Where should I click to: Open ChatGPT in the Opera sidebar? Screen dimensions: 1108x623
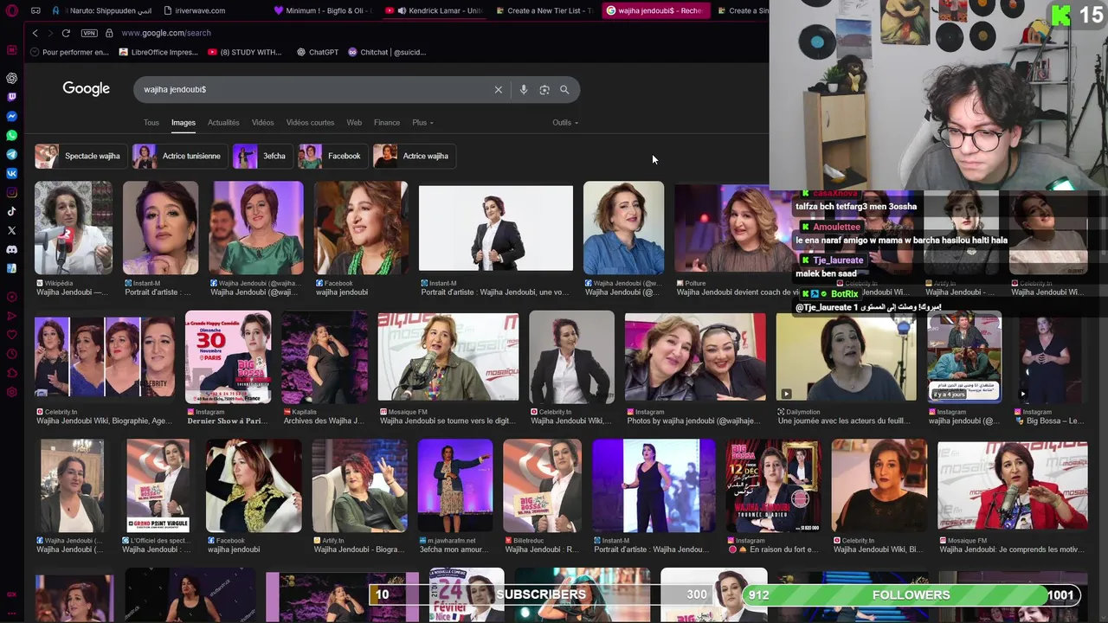pos(11,78)
